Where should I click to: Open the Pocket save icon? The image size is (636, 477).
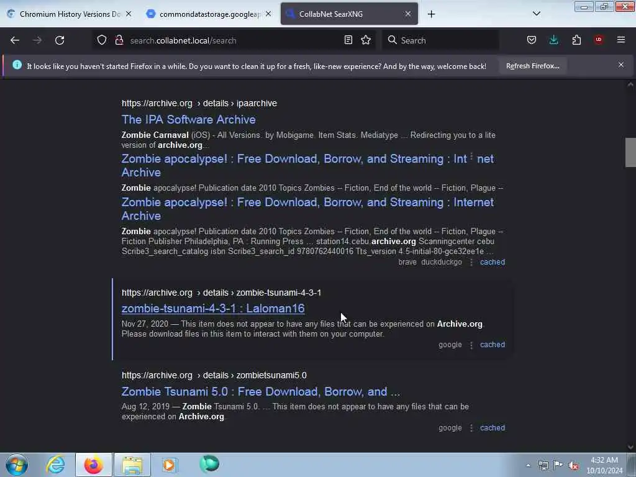[532, 40]
